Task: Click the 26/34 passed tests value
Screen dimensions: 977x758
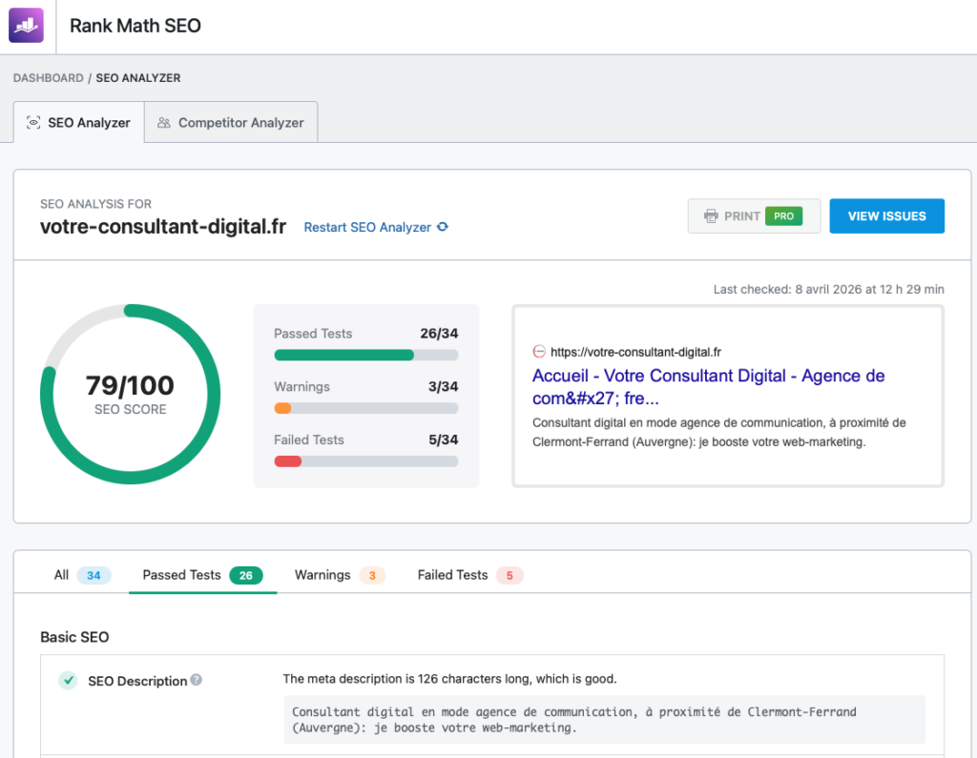Action: point(439,333)
